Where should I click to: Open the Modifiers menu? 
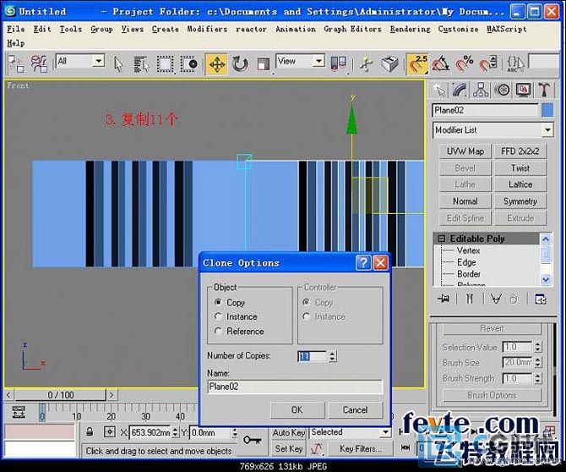(207, 29)
